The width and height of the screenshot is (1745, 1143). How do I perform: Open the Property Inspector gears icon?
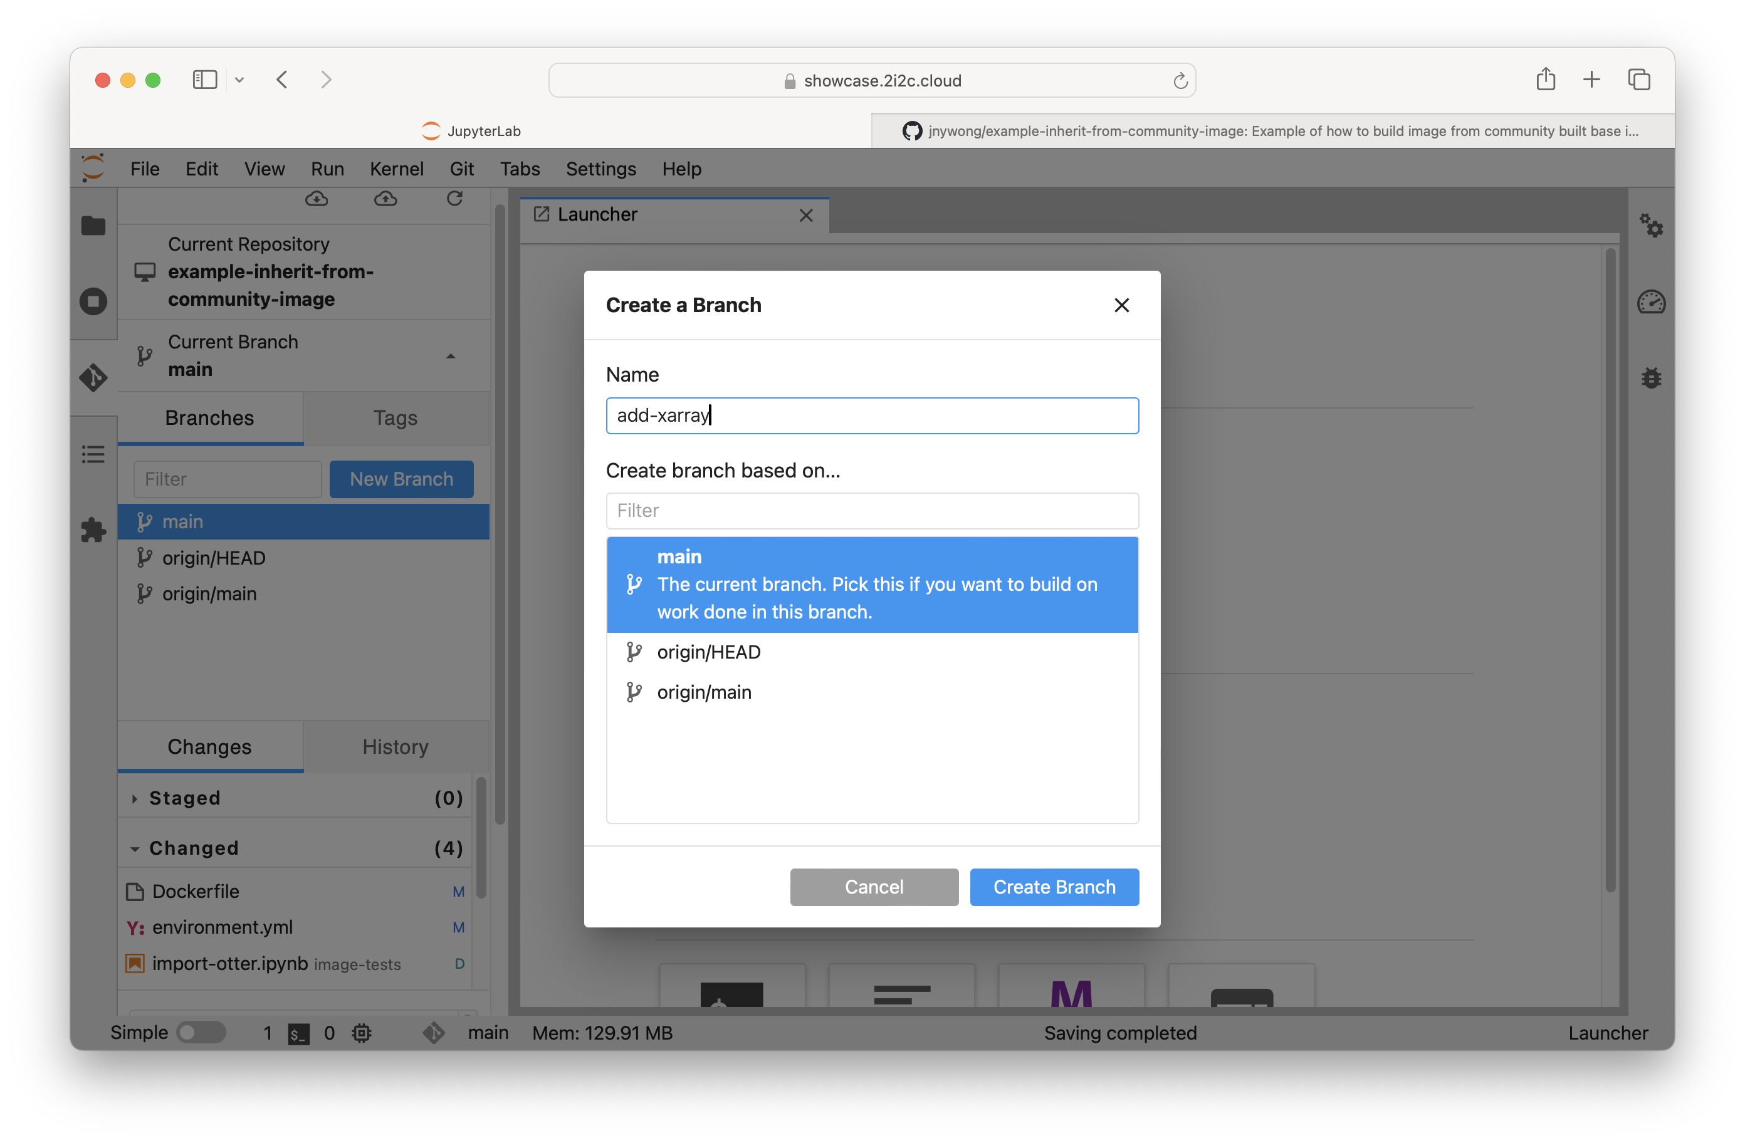click(x=1651, y=226)
